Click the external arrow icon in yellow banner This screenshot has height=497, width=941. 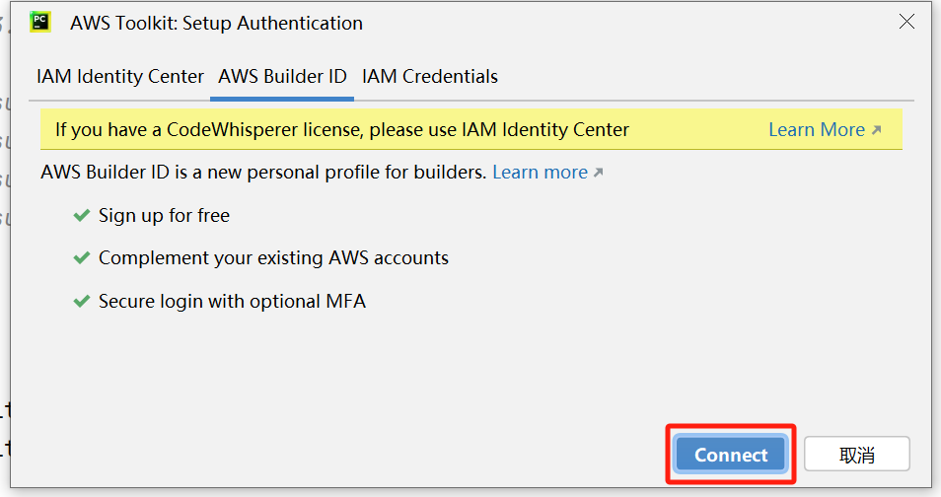(876, 130)
